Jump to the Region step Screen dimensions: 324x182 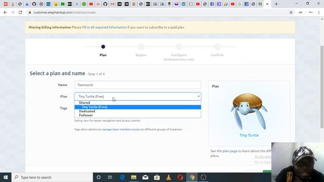141,47
